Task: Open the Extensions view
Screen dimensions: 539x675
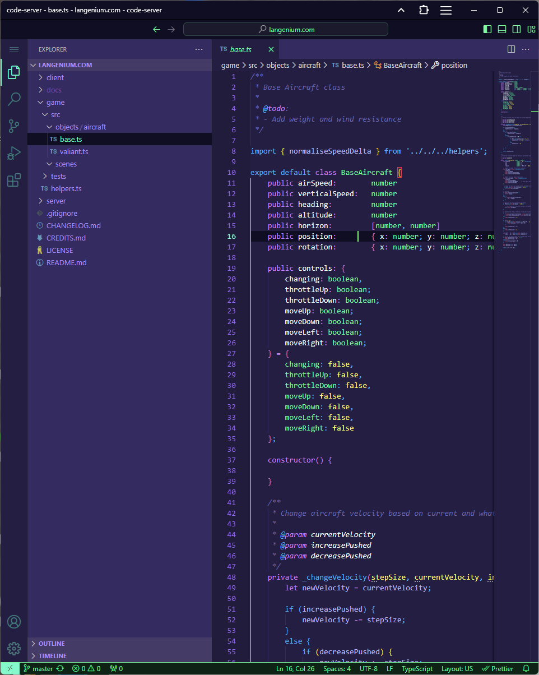Action: coord(14,180)
